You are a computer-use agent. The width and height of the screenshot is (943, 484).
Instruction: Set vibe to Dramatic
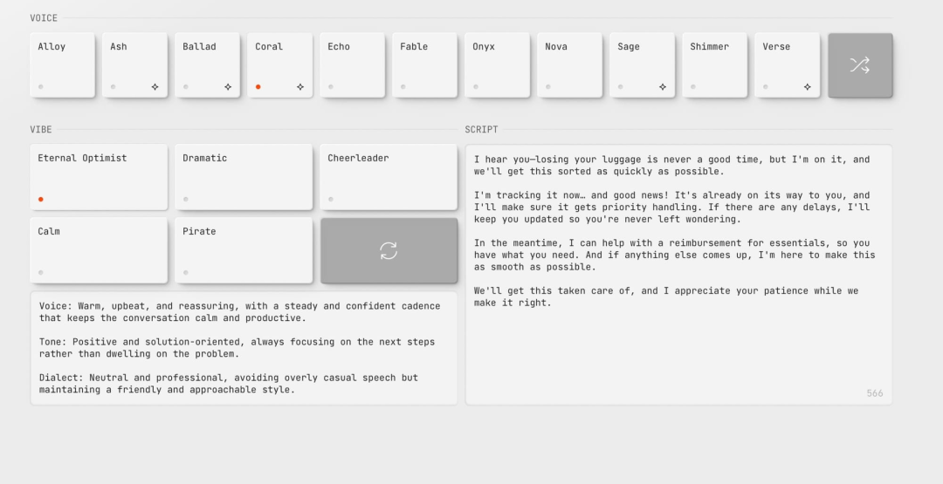243,177
